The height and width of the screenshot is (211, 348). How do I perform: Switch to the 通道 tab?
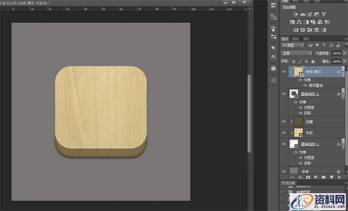tap(295, 39)
